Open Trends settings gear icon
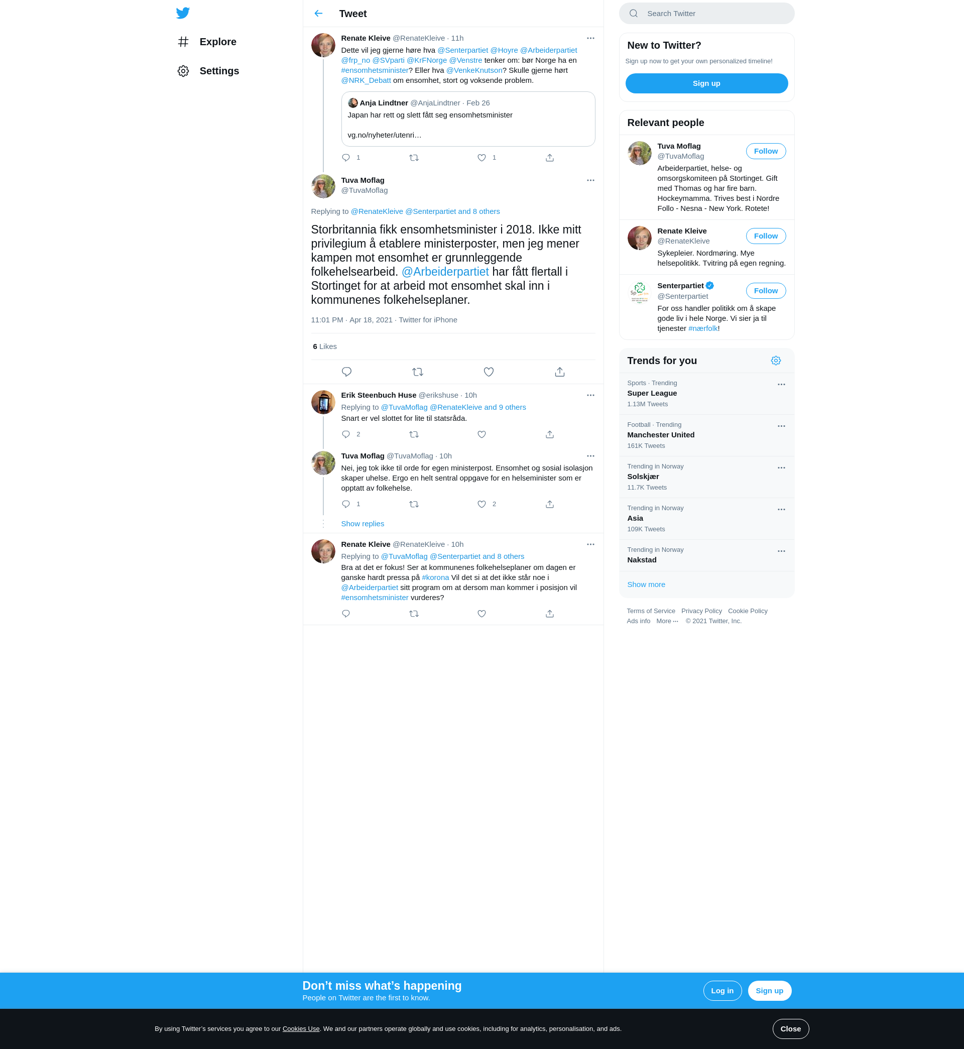Image resolution: width=964 pixels, height=1049 pixels. click(776, 361)
